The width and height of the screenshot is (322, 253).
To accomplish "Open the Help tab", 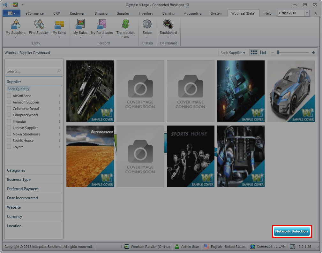I will pyautogui.click(x=268, y=13).
